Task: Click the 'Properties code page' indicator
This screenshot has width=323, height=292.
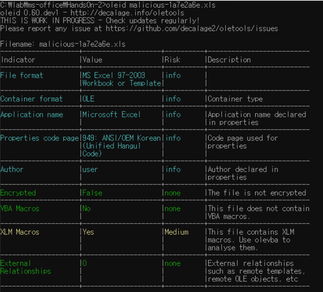Action: coord(40,138)
